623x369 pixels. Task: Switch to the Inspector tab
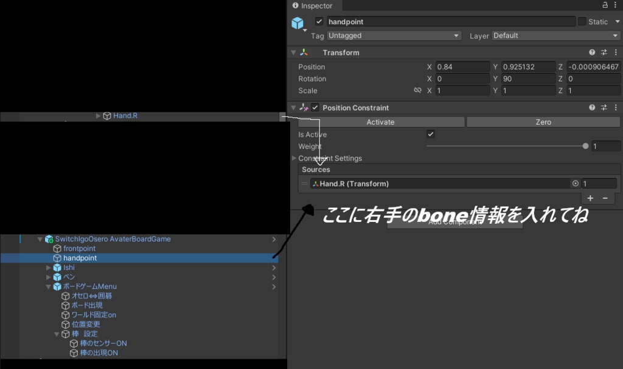313,5
